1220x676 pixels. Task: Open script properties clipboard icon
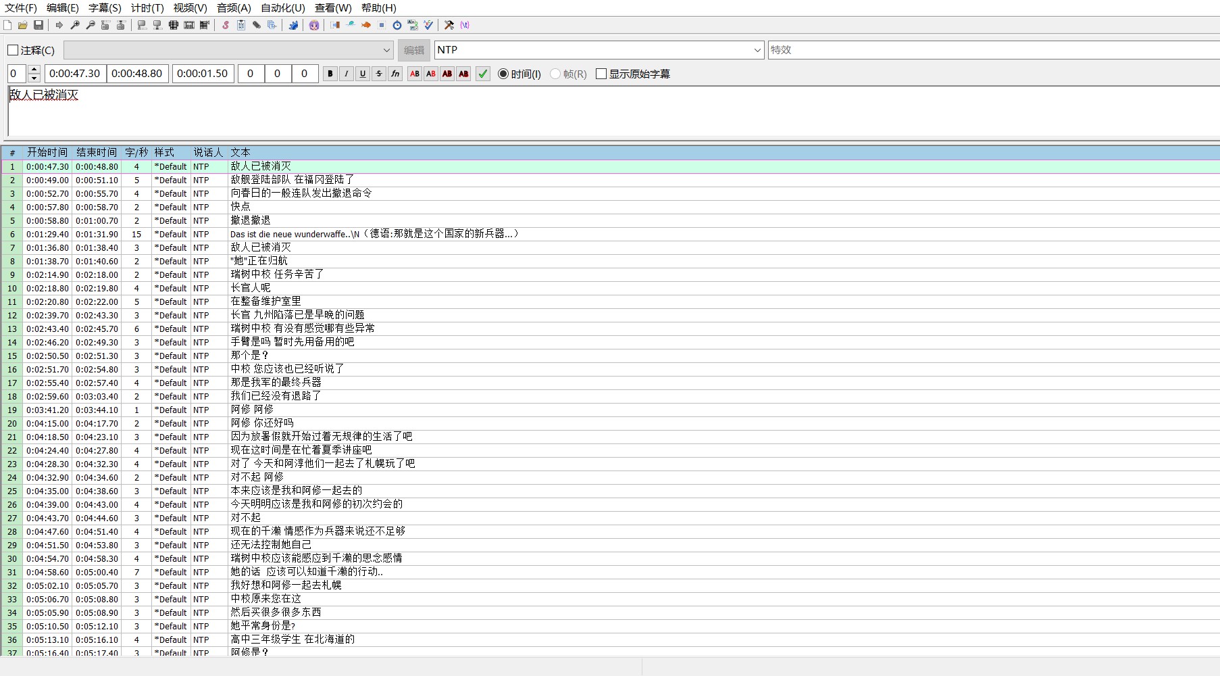click(241, 25)
